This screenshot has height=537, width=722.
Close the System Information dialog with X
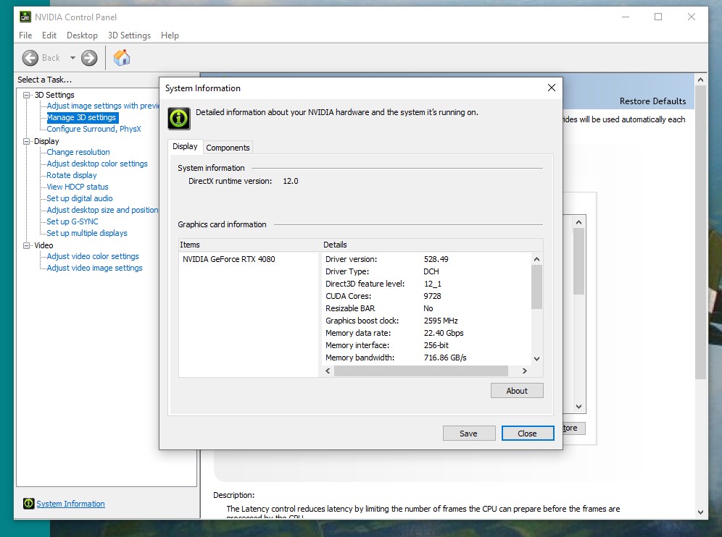point(551,88)
